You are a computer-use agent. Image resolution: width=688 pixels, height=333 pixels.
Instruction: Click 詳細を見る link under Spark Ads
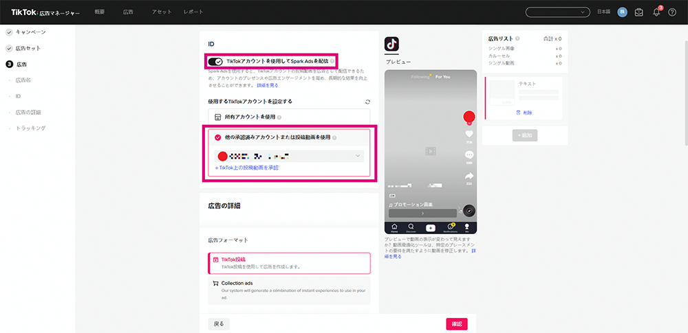click(x=268, y=85)
